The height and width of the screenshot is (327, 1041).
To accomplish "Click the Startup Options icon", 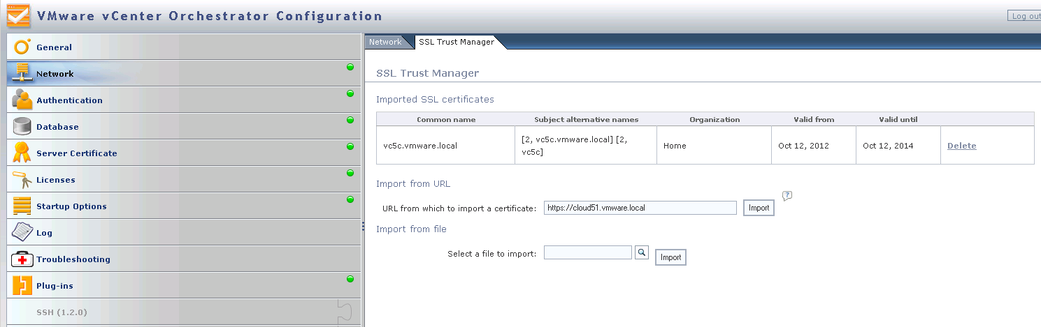I will pos(22,206).
